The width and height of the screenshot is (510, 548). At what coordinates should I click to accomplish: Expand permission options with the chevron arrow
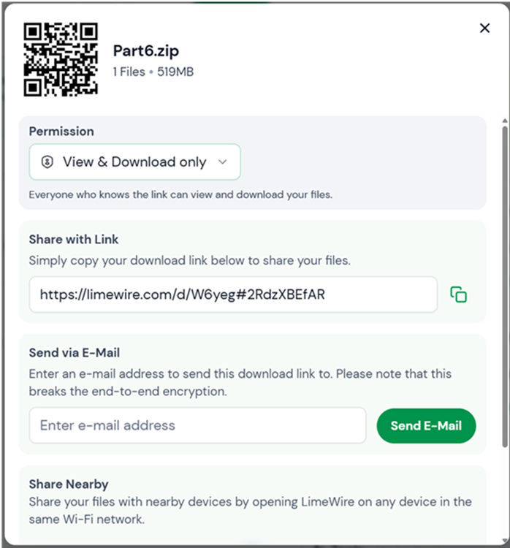[223, 161]
